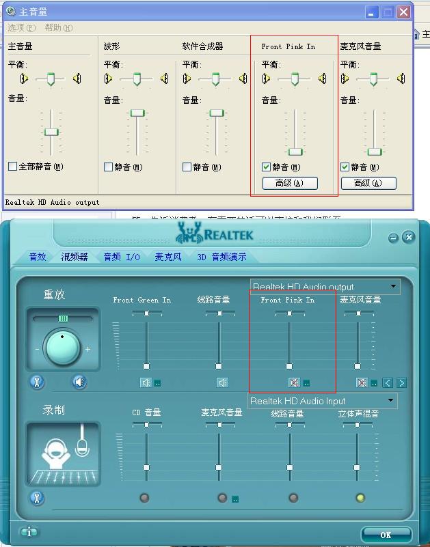This screenshot has height=547, width=430.
Task: Switch to the 音效 tab
Action: [38, 257]
